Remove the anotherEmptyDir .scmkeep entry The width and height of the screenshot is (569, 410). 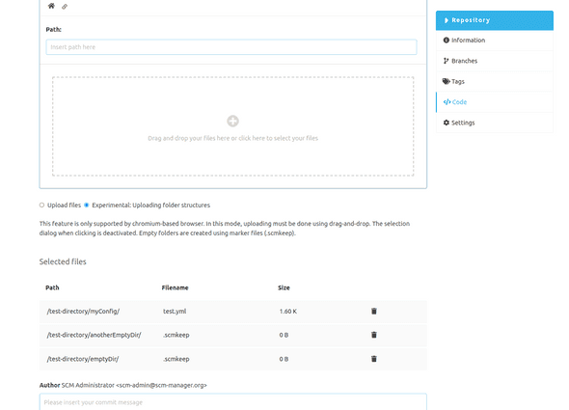pyautogui.click(x=374, y=335)
